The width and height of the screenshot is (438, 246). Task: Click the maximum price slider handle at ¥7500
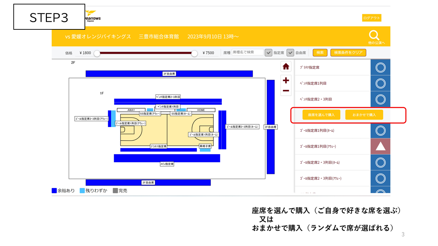[194, 53]
